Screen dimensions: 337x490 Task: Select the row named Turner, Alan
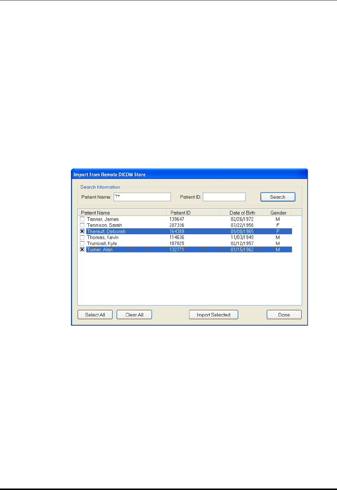pos(185,249)
